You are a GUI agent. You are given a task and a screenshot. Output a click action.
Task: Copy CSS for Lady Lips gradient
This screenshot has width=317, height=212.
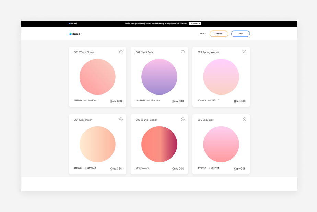click(239, 169)
